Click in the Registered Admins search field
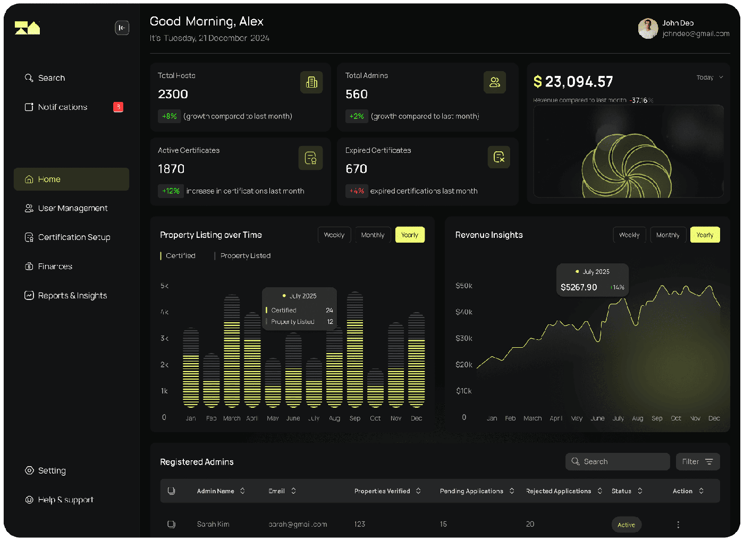Image resolution: width=744 pixels, height=541 pixels. (618, 462)
